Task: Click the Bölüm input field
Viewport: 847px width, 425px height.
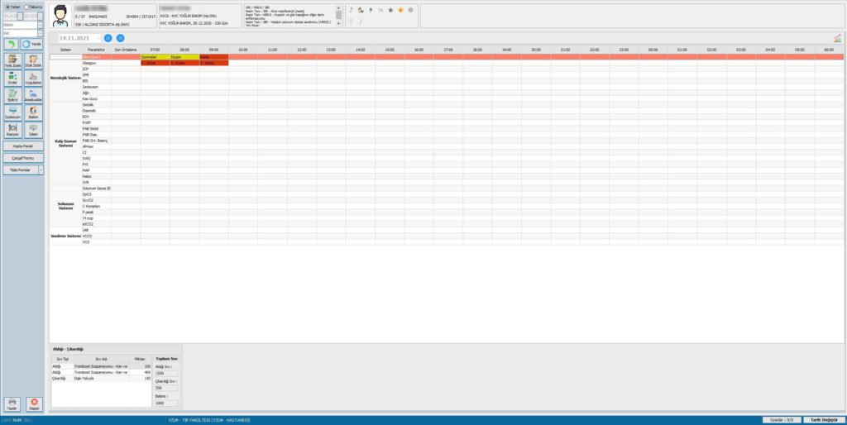Action: 20,25
